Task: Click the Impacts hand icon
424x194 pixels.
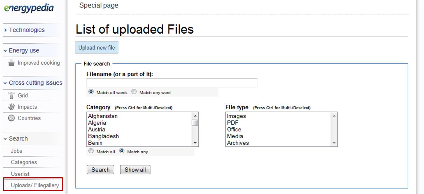Action: pos(11,107)
